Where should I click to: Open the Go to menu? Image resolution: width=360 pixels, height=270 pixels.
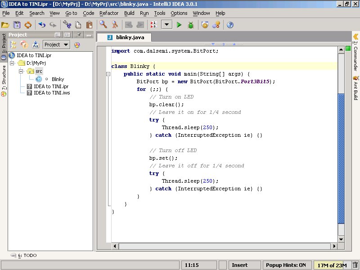pyautogui.click(x=71, y=13)
